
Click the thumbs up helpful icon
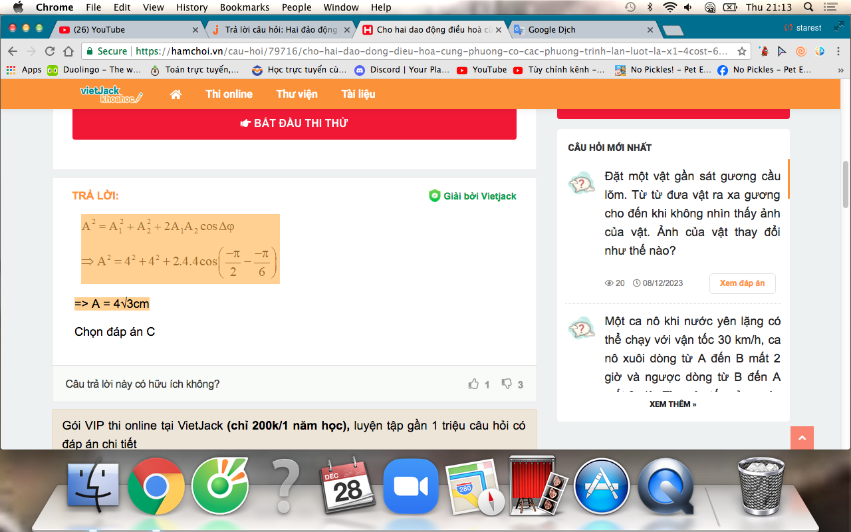click(473, 384)
